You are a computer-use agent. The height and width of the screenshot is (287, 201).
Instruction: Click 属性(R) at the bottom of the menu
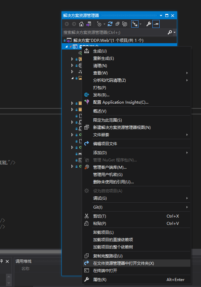100,280
